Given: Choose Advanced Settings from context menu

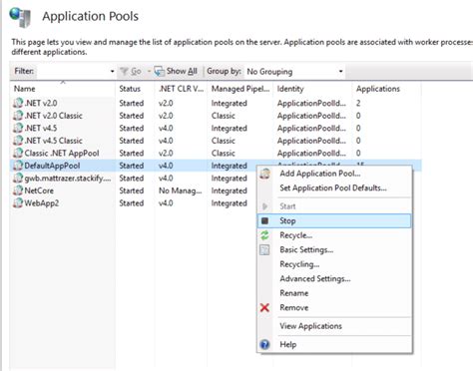Looking at the screenshot, I should (x=315, y=278).
